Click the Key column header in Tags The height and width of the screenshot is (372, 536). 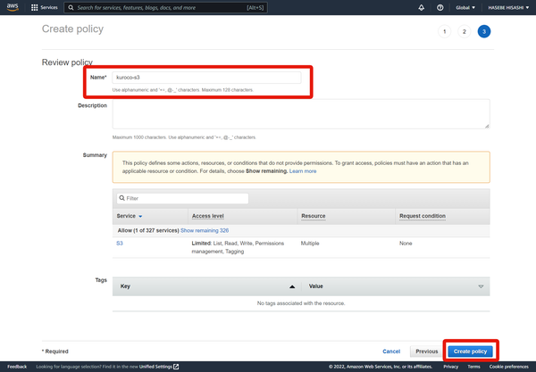click(x=125, y=286)
